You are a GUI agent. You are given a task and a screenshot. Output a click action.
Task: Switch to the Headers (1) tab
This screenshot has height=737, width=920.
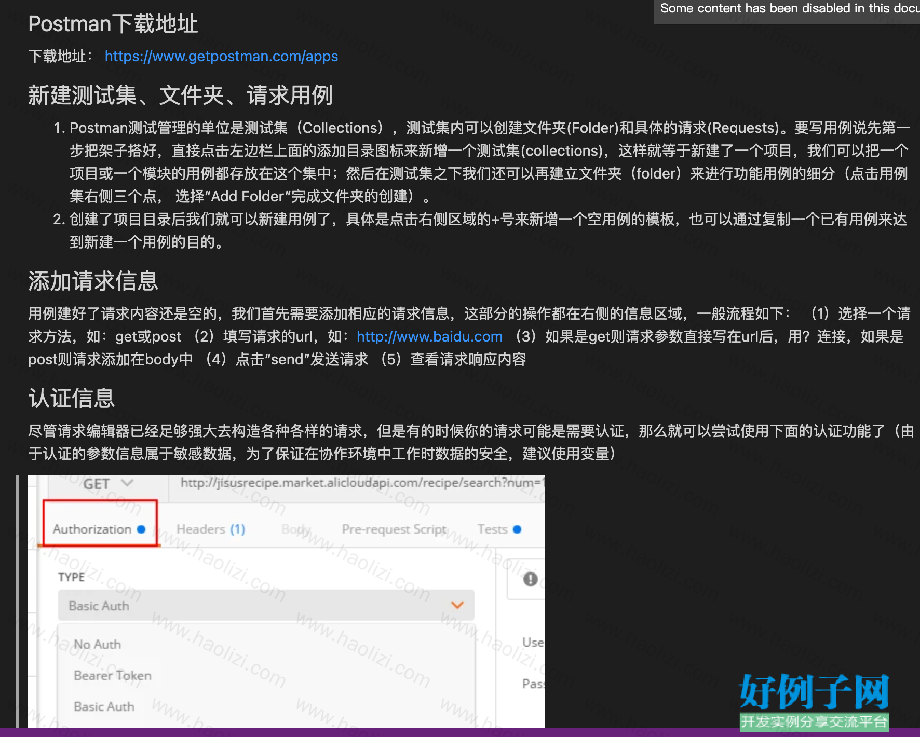(211, 529)
